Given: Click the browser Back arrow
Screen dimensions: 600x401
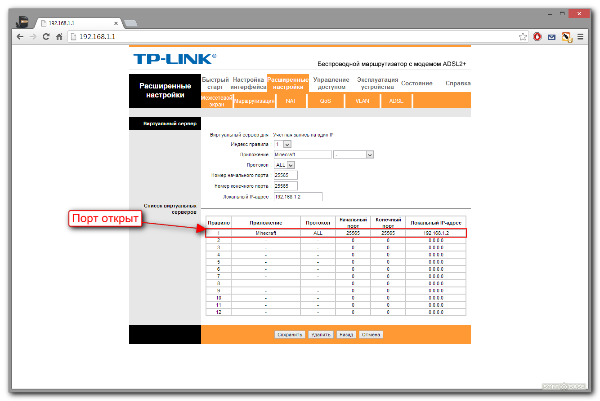Looking at the screenshot, I should [x=20, y=37].
